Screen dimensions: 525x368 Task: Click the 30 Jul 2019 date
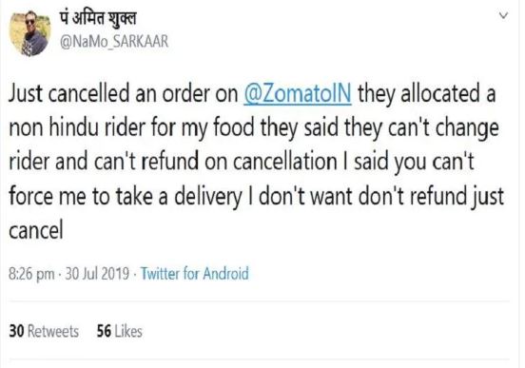[97, 274]
